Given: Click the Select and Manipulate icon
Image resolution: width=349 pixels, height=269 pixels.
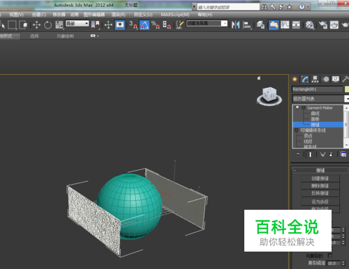Looking at the screenshot, I should pyautogui.click(x=108, y=25).
